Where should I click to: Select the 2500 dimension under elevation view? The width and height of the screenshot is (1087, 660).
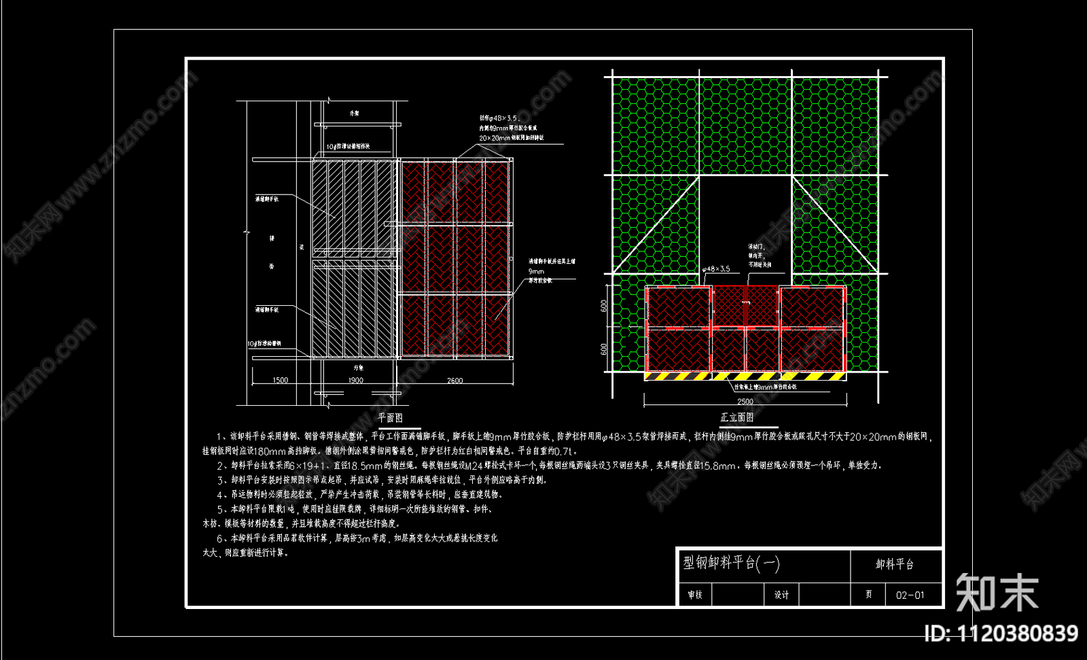[745, 401]
